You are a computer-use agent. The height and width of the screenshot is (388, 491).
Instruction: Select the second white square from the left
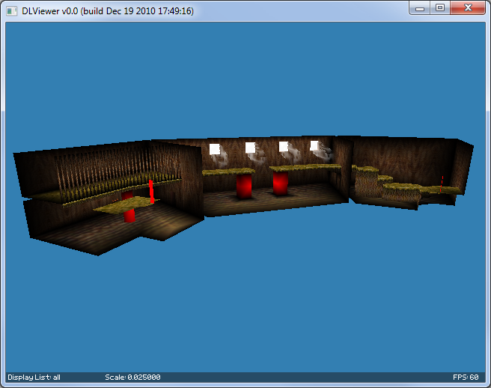tap(250, 148)
